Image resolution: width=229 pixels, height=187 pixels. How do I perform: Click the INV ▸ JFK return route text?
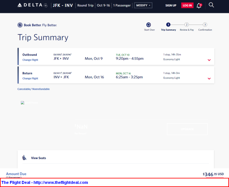click(61, 77)
